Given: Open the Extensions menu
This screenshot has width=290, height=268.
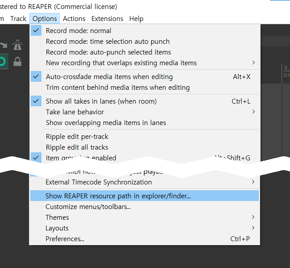Looking at the screenshot, I should (x=107, y=19).
